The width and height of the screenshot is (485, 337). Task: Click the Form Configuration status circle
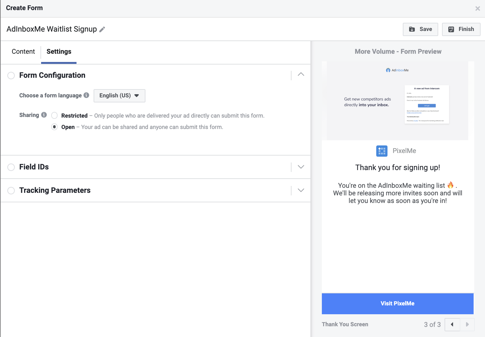point(11,75)
